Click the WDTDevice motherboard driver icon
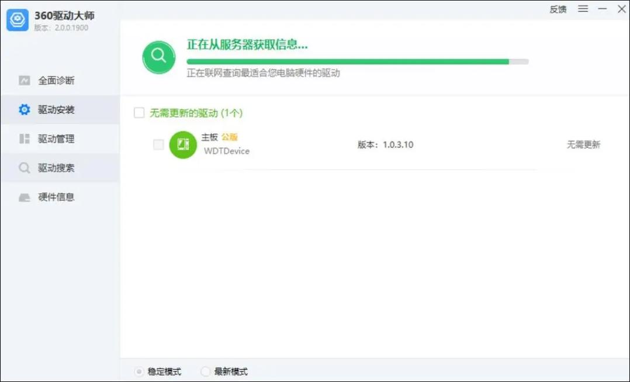This screenshot has height=382, width=630. pos(183,144)
